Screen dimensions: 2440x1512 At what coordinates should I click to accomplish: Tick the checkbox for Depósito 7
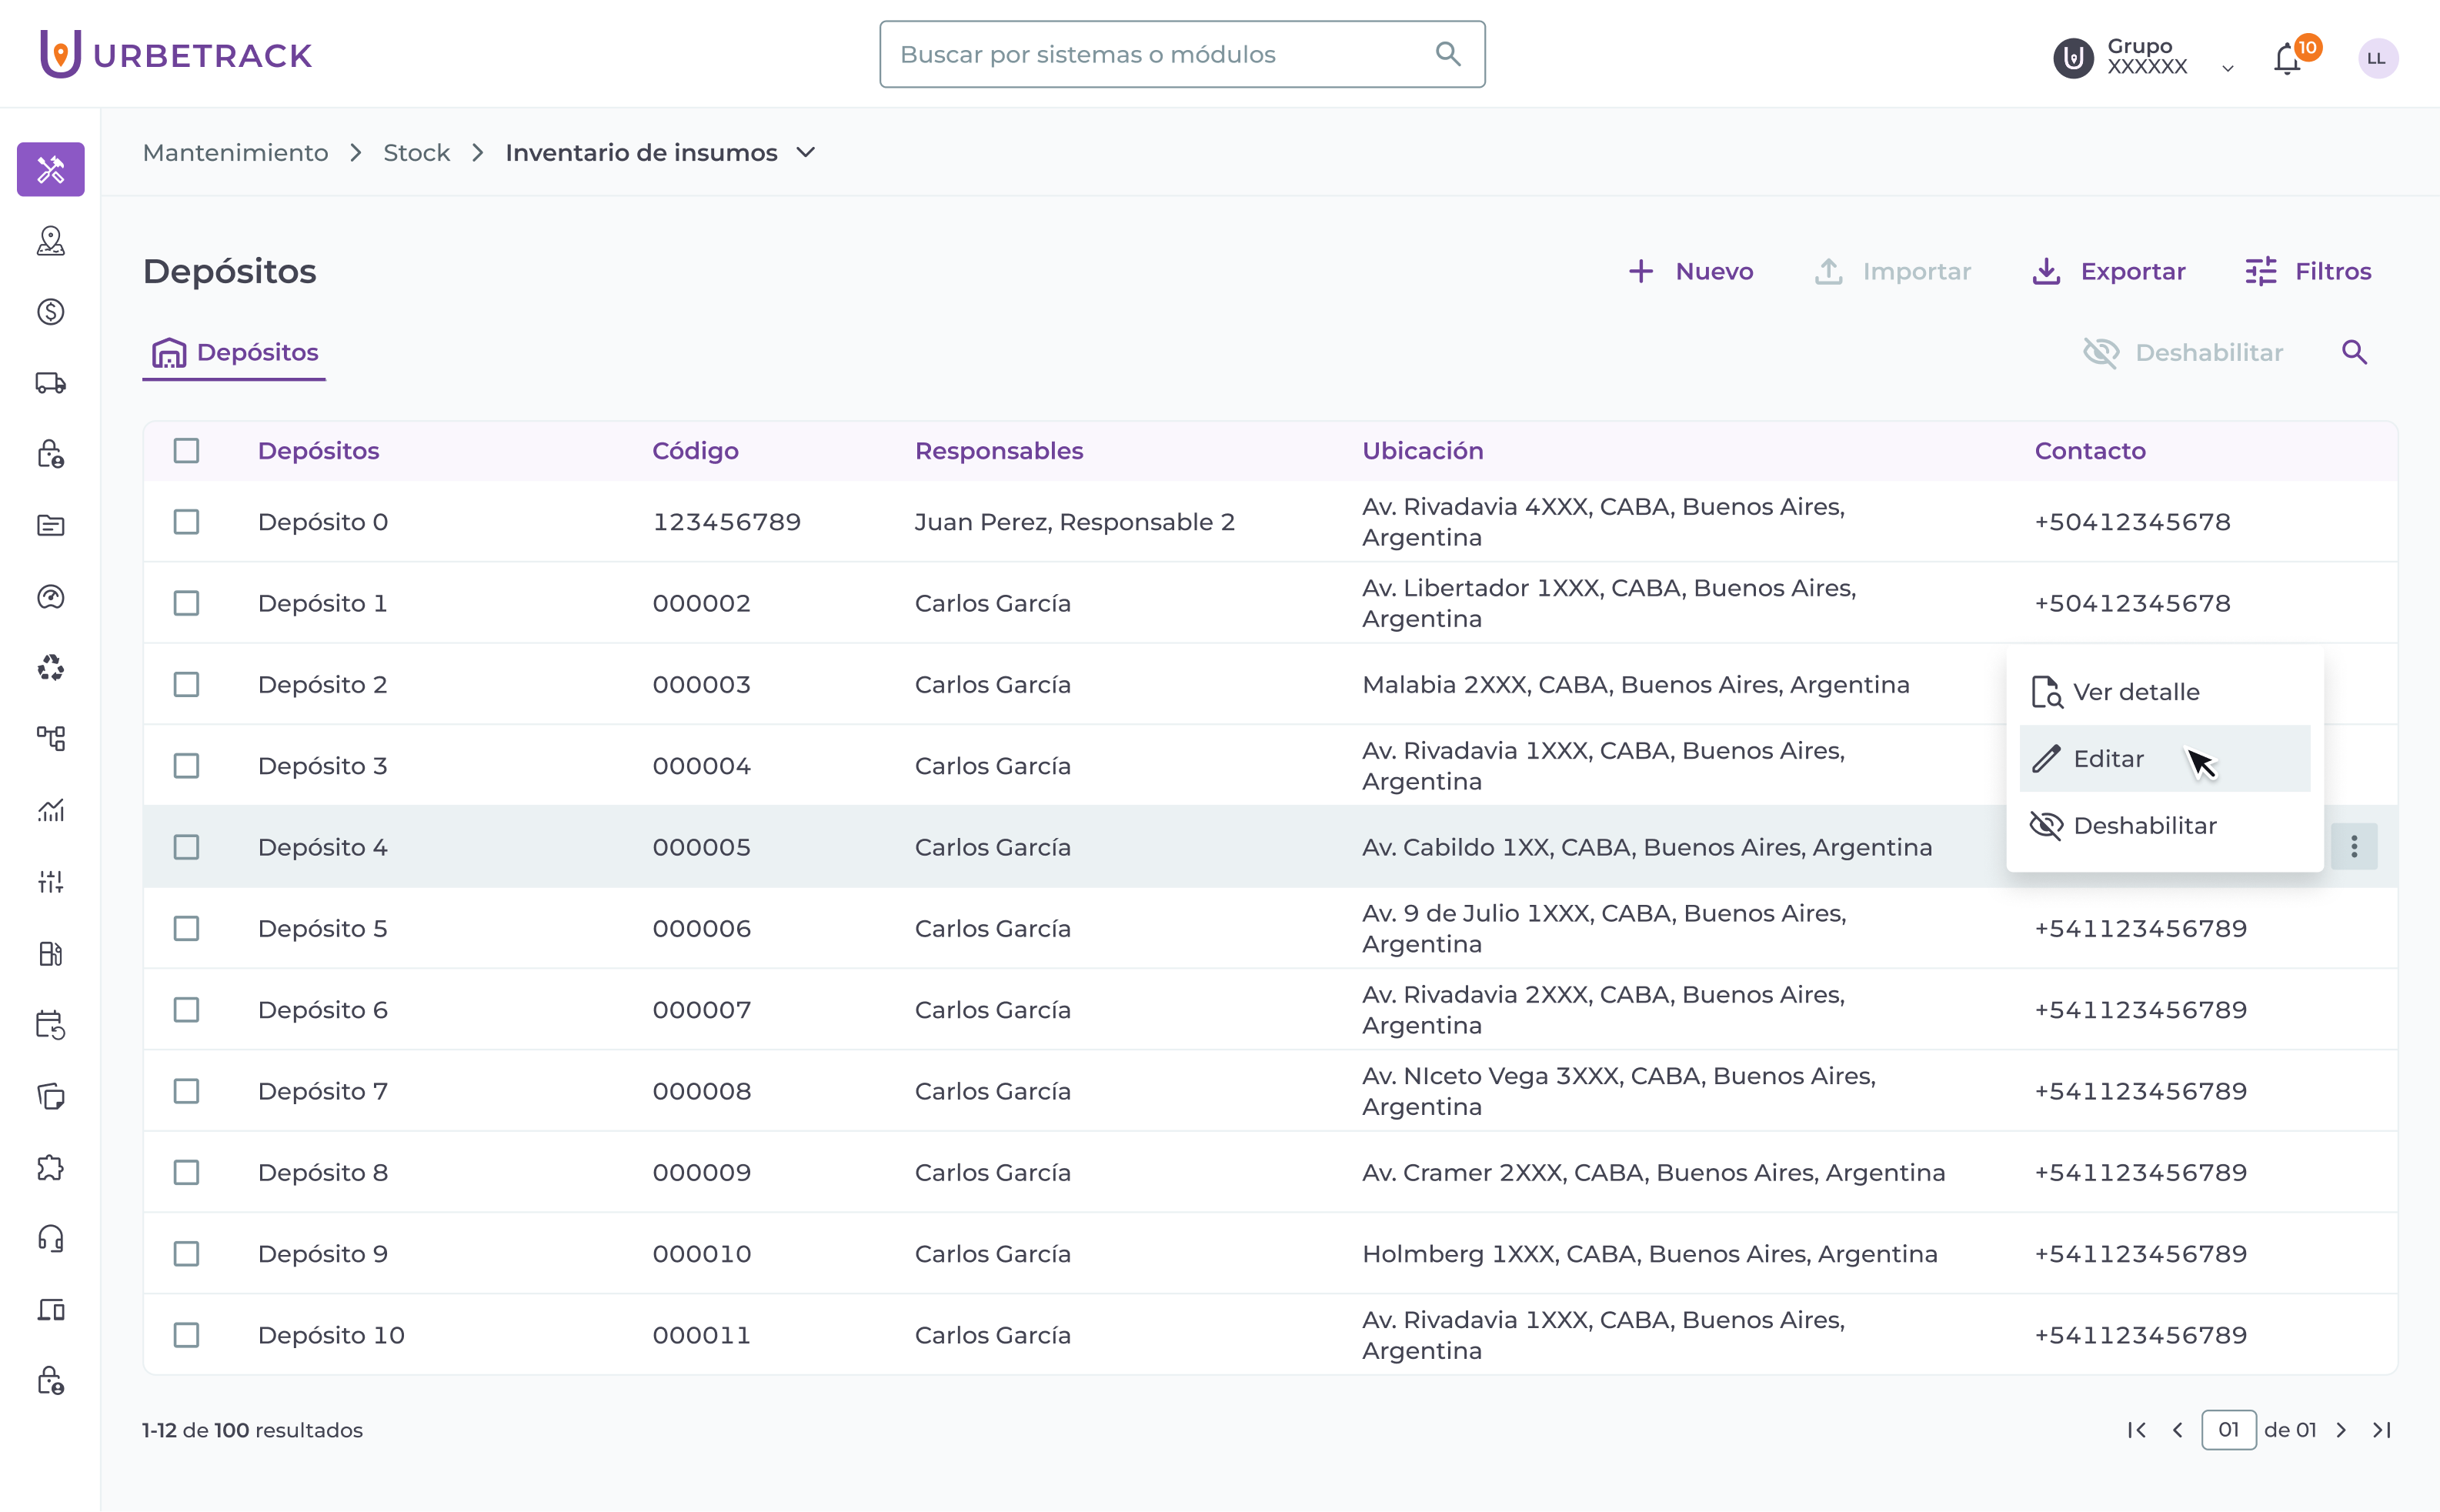[186, 1091]
